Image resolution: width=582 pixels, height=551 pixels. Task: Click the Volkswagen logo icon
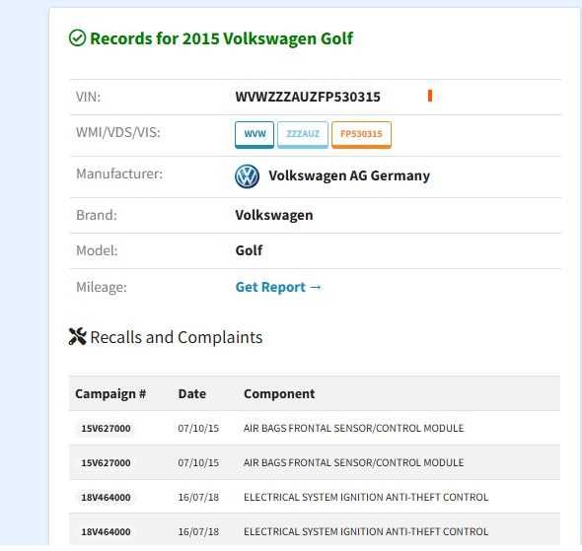pyautogui.click(x=248, y=176)
